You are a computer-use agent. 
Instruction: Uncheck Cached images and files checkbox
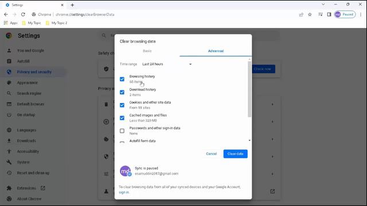coord(122,118)
